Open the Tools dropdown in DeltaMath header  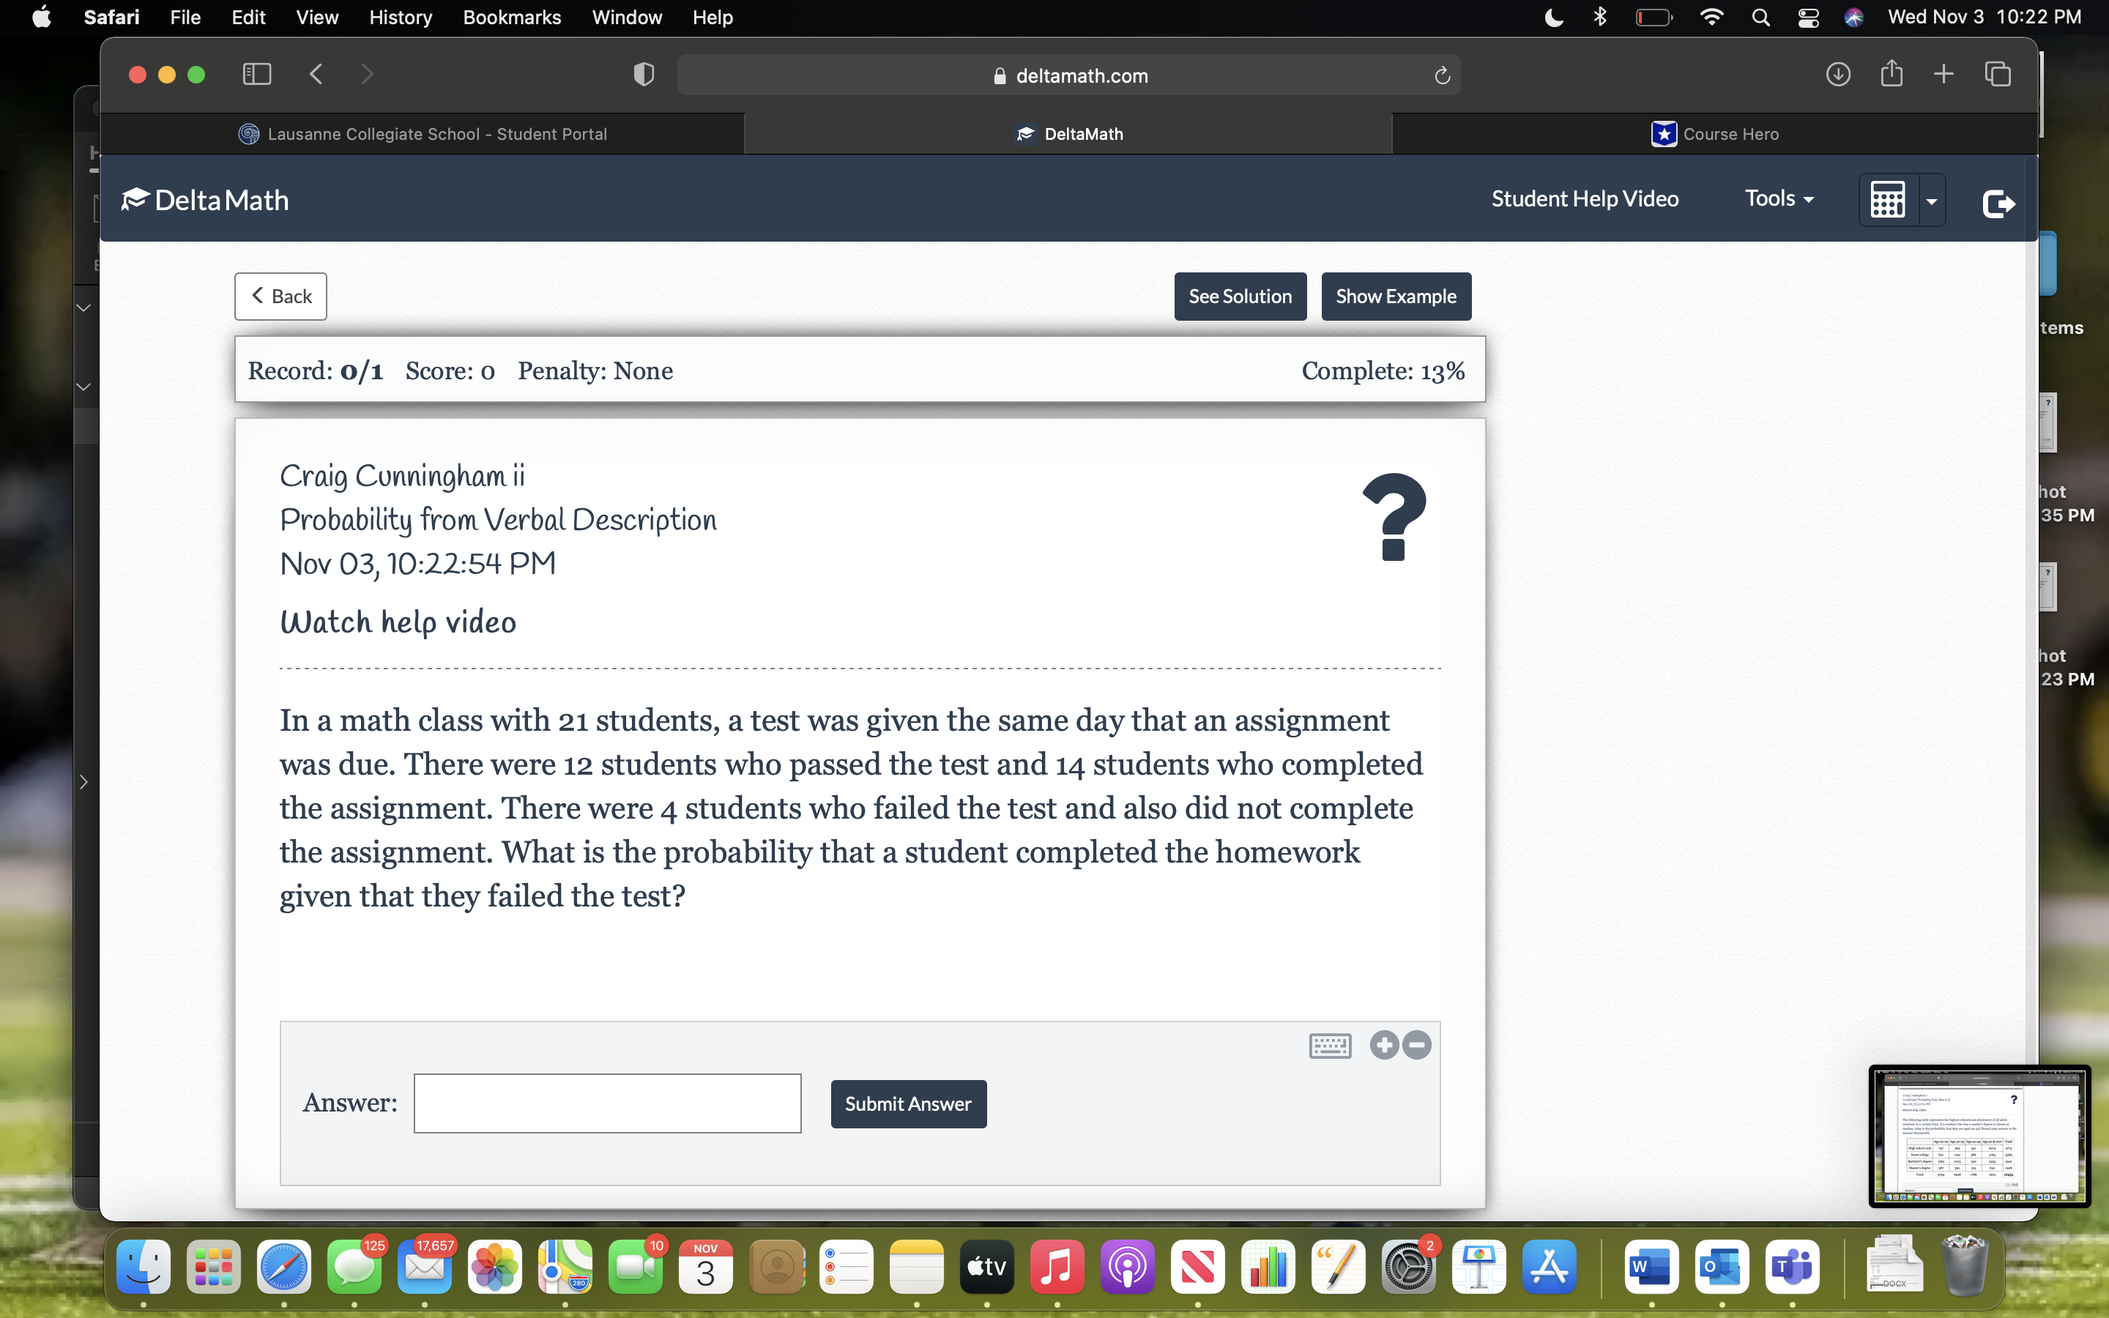1778,198
